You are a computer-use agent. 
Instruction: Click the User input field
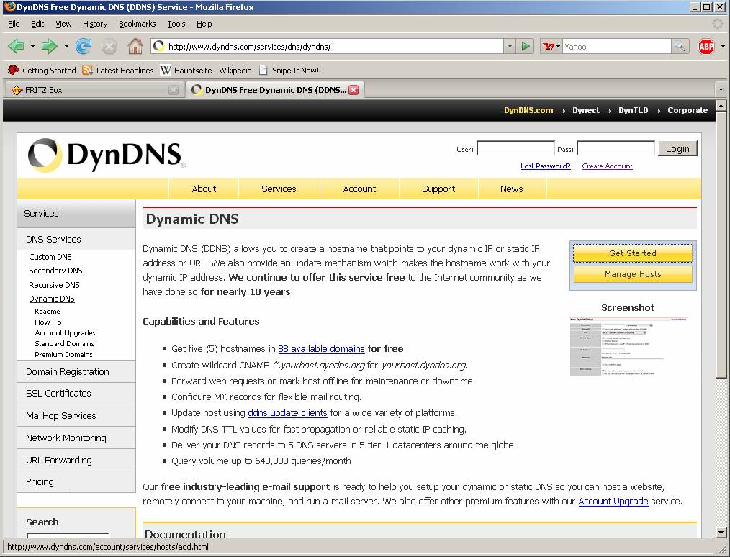515,149
